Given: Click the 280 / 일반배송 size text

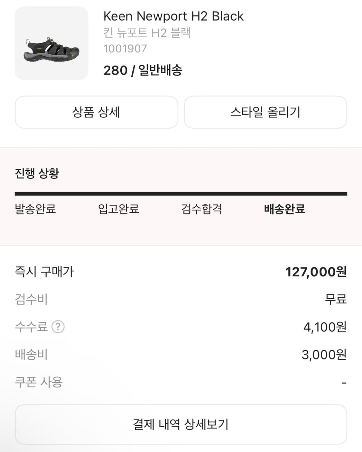Looking at the screenshot, I should 143,70.
